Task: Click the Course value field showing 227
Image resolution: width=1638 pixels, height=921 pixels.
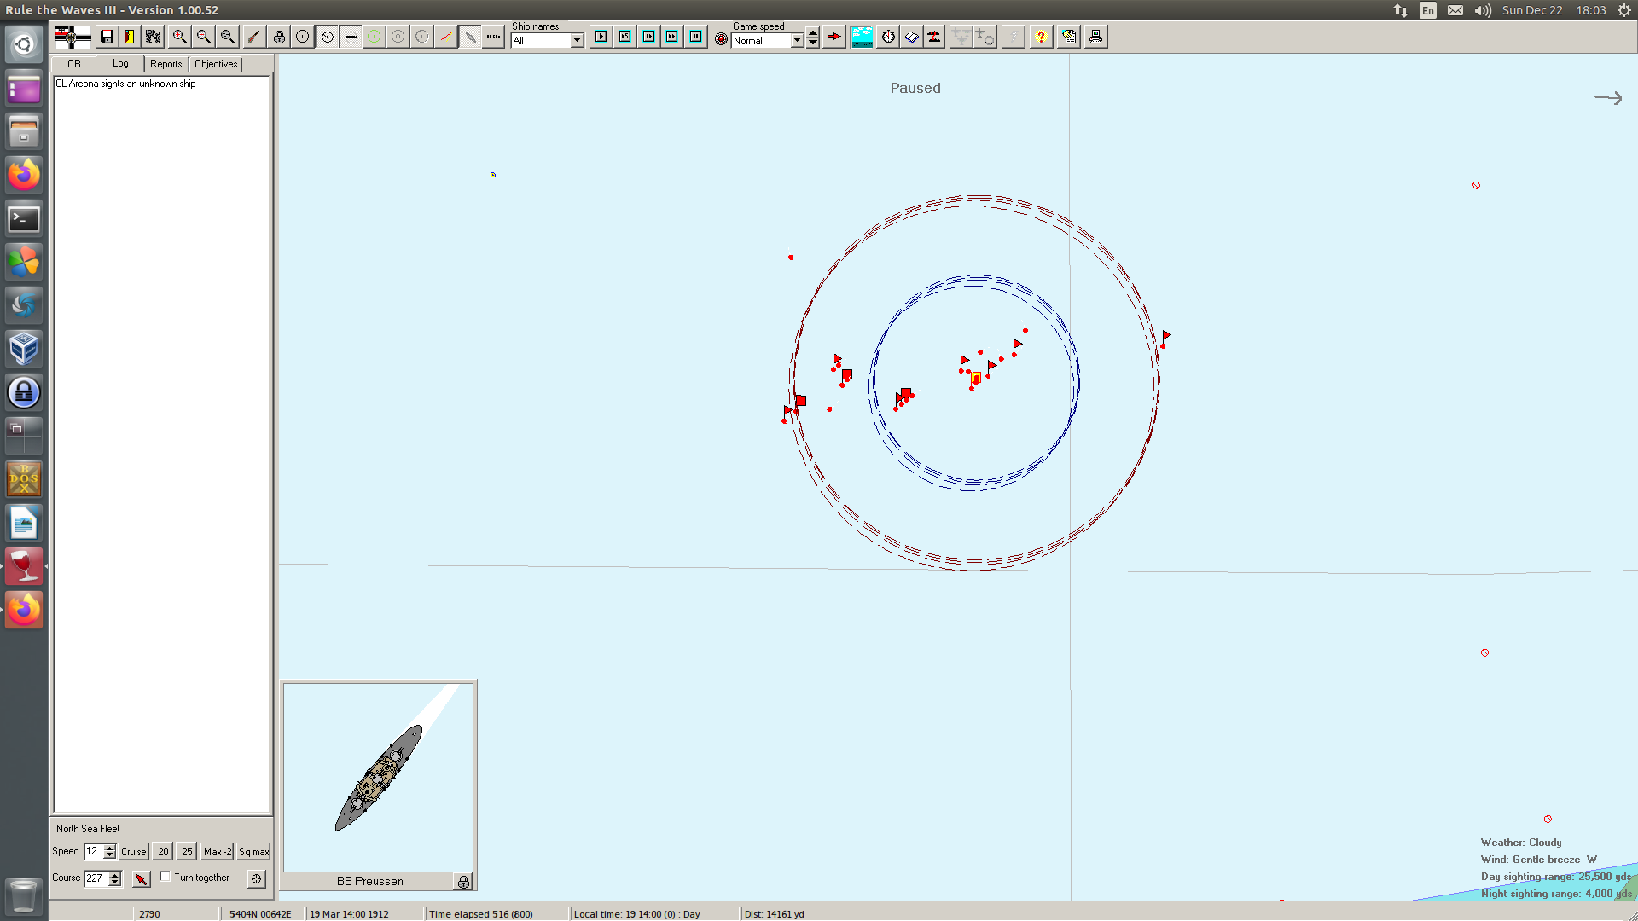Action: tap(96, 878)
